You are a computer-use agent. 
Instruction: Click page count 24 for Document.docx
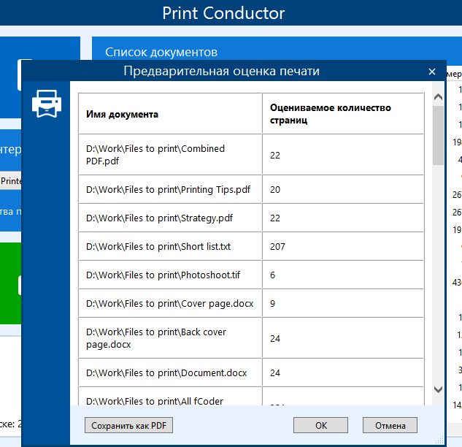pos(275,373)
